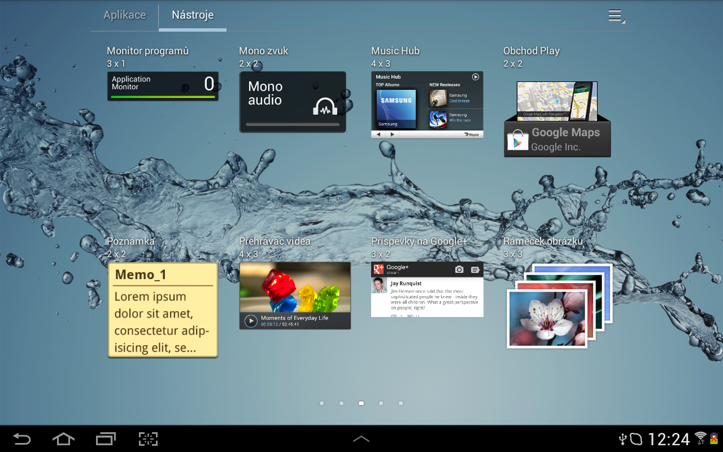The width and height of the screenshot is (723, 452).
Task: Open recent apps from the navigation bar
Action: (106, 439)
